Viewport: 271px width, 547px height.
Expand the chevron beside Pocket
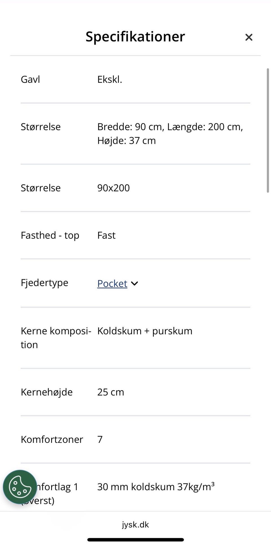(135, 284)
